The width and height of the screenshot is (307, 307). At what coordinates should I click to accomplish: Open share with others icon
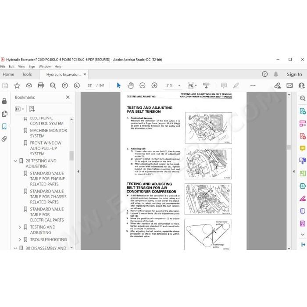(x=302, y=86)
